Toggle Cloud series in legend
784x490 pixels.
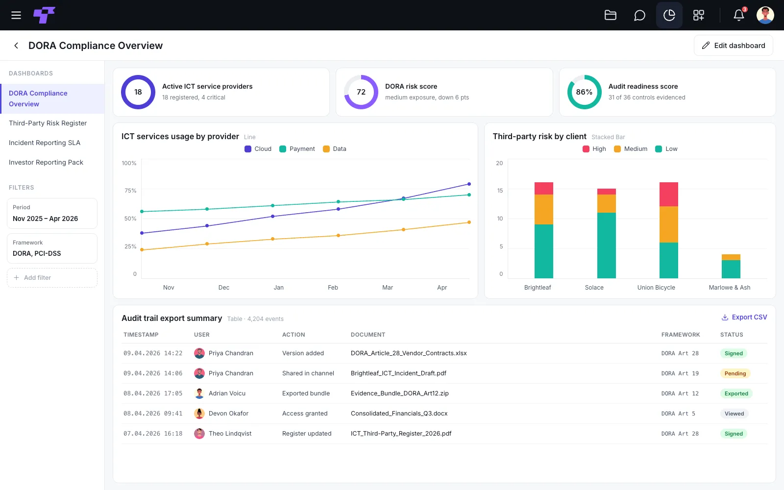pos(258,149)
